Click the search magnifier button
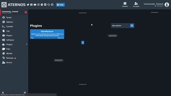 pos(132,26)
